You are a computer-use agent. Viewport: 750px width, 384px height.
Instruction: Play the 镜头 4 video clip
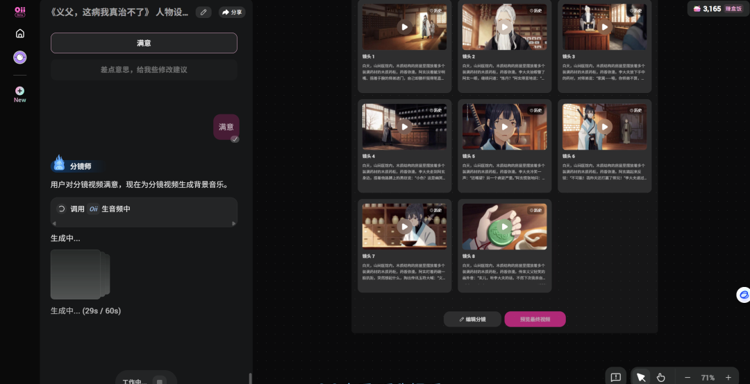(405, 127)
